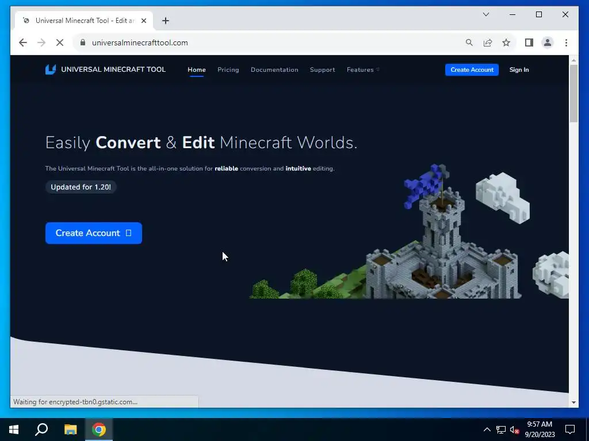Click the share page icon
This screenshot has height=441, width=589.
click(488, 42)
